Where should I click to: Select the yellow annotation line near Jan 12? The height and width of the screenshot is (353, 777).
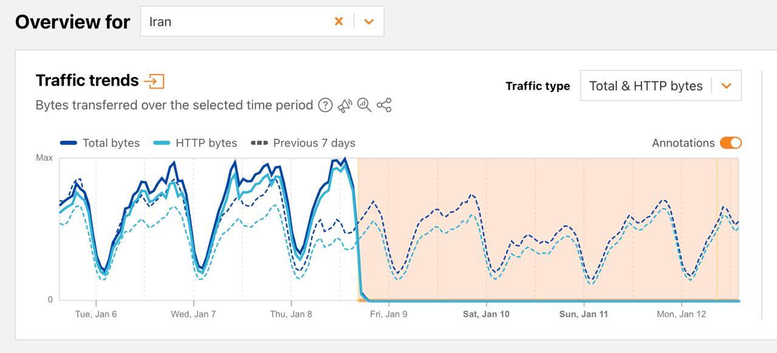pos(717,230)
